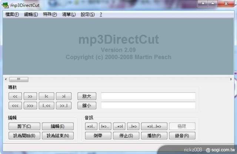The width and height of the screenshot is (237, 154).
Task: Click the horizontal scrollbar thumb
Action: (x=19, y=79)
